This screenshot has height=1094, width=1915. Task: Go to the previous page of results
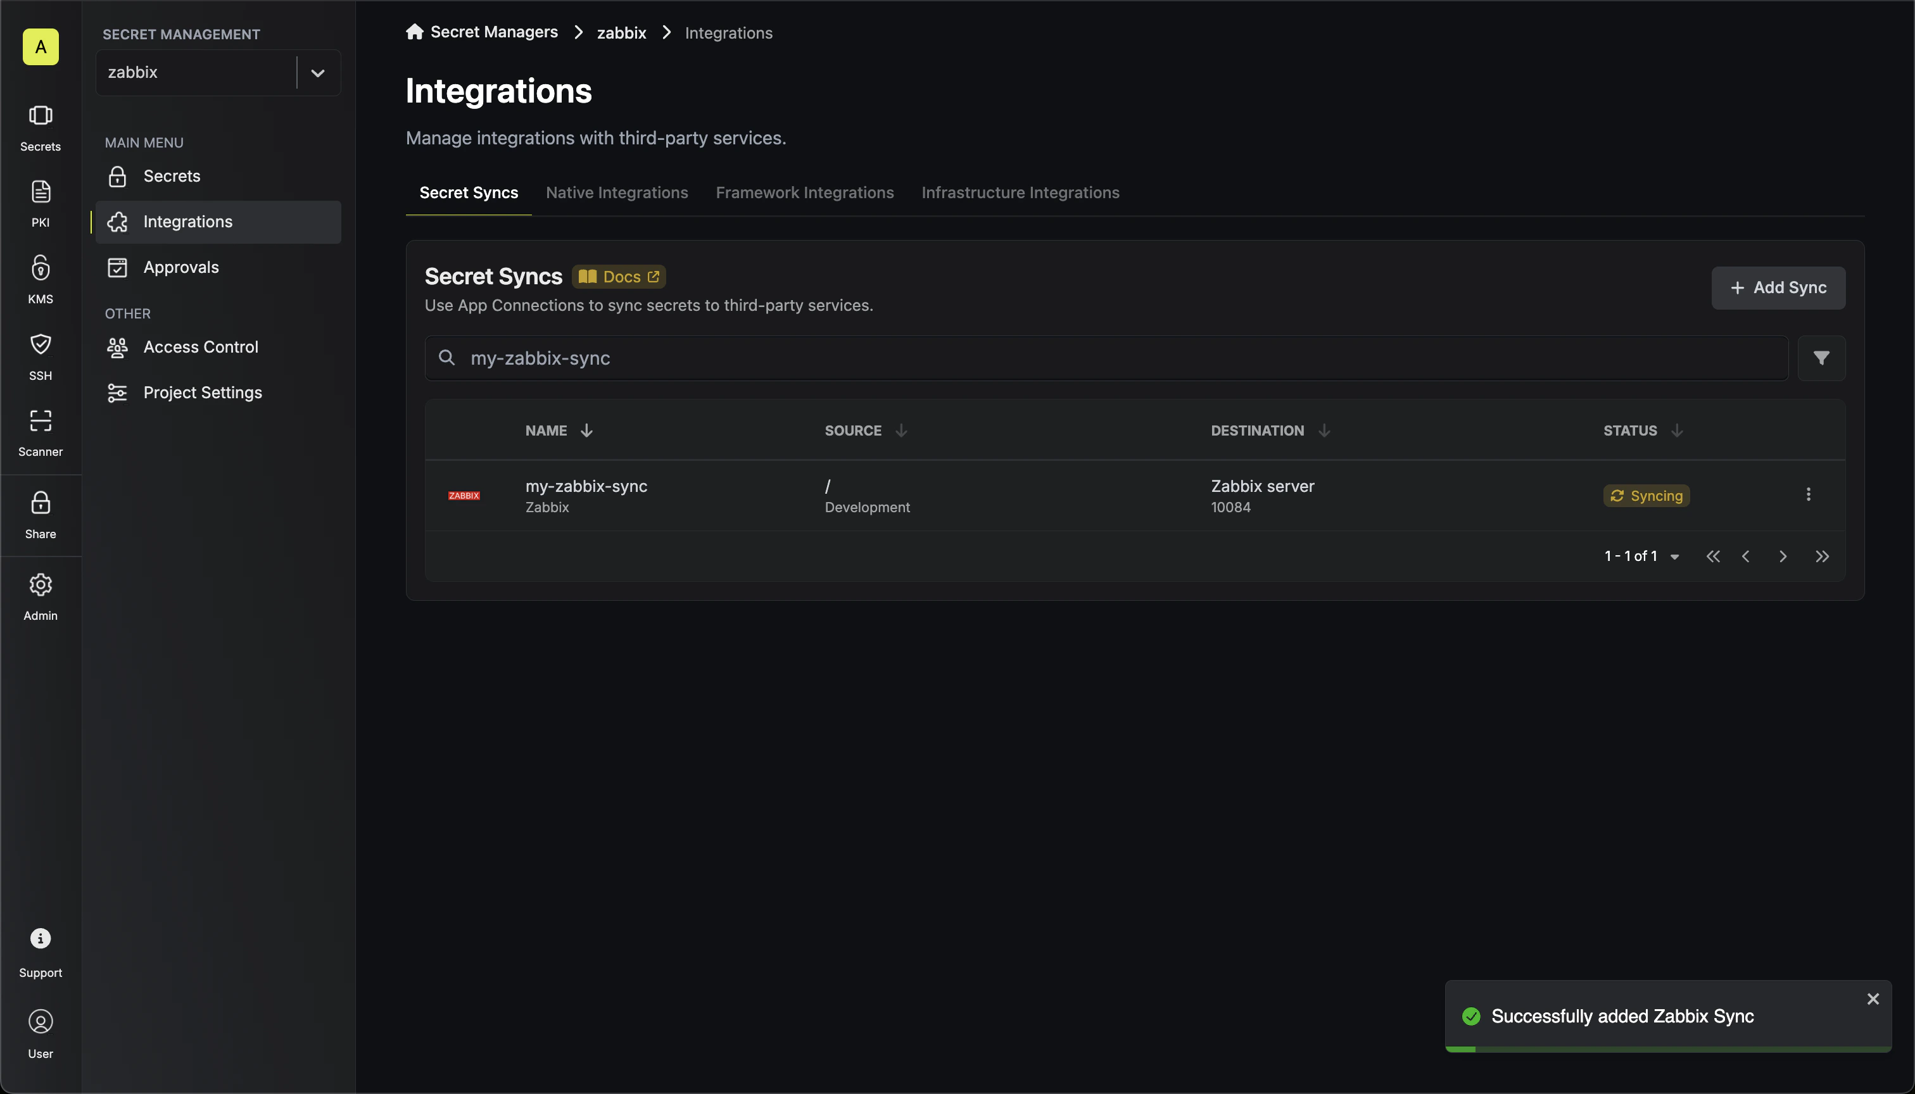tap(1746, 556)
